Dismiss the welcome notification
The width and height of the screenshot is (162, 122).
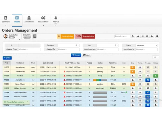click(27, 102)
